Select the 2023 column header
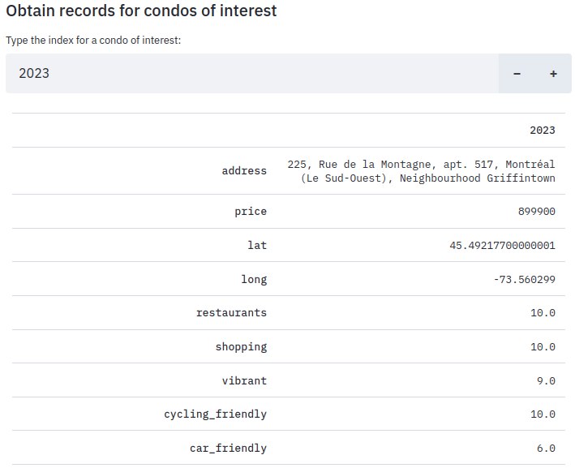Screen dimensions: 575x468 click(x=542, y=130)
